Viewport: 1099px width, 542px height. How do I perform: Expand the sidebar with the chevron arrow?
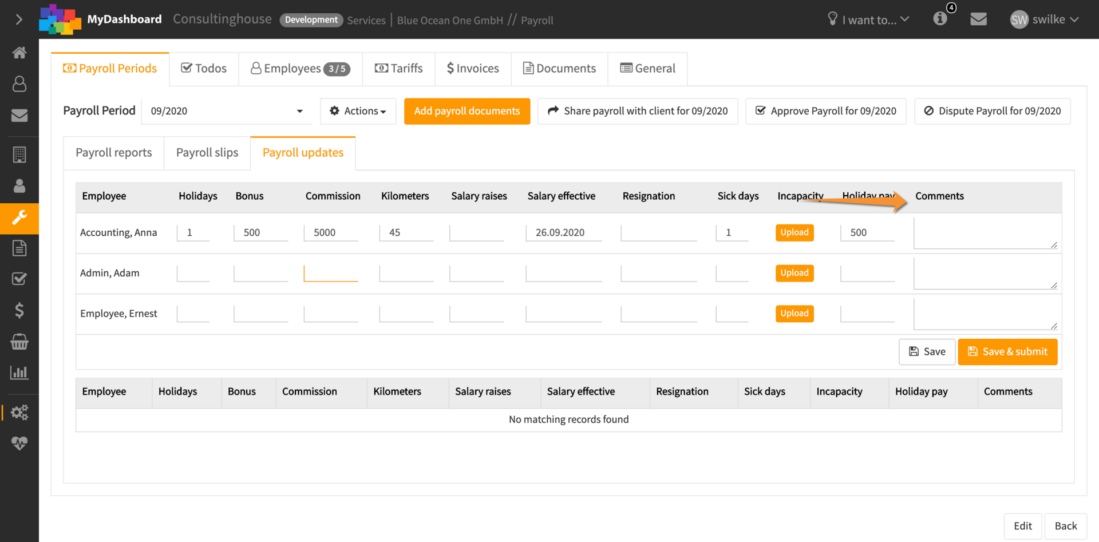[19, 19]
